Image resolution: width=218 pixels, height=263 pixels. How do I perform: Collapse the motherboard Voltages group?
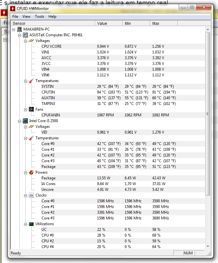(x=25, y=41)
